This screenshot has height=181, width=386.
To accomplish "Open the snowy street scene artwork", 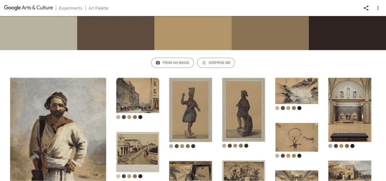I will pyautogui.click(x=138, y=95).
